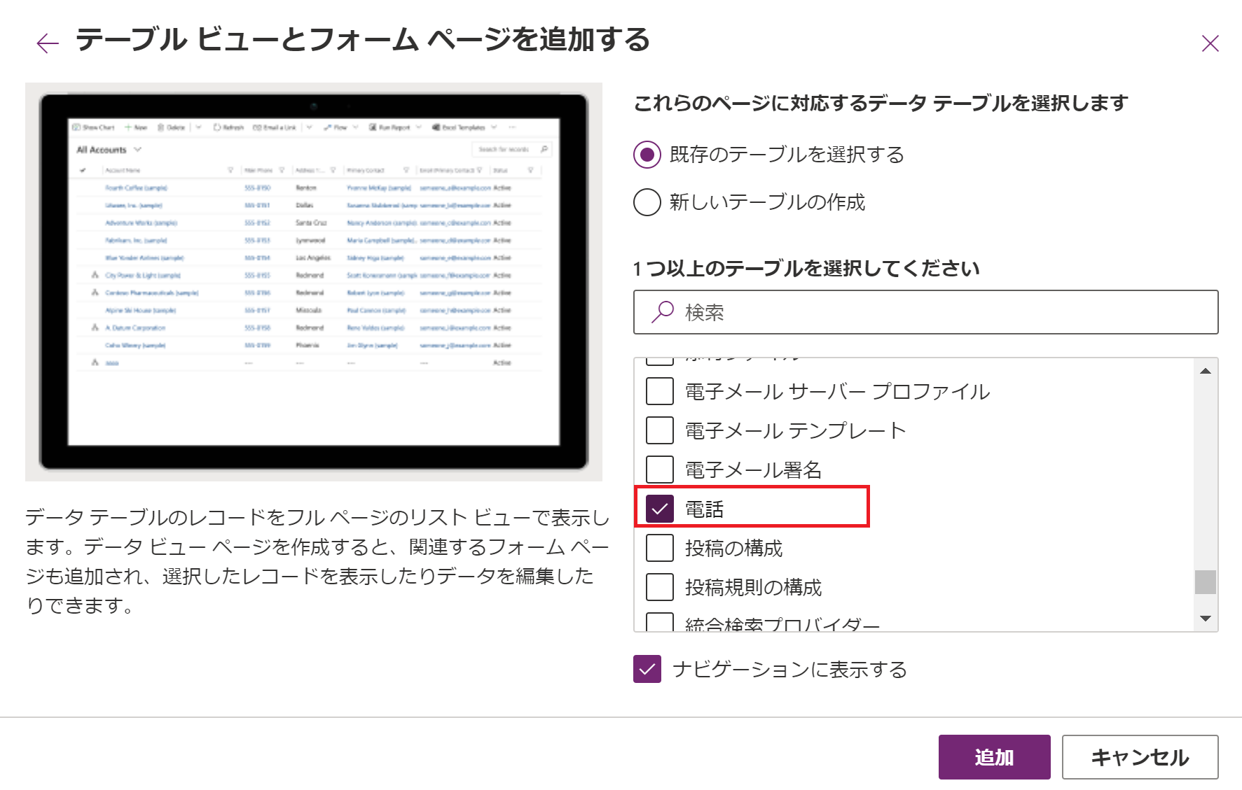Click the tablet preview image
This screenshot has height=790, width=1242.
pyautogui.click(x=314, y=282)
